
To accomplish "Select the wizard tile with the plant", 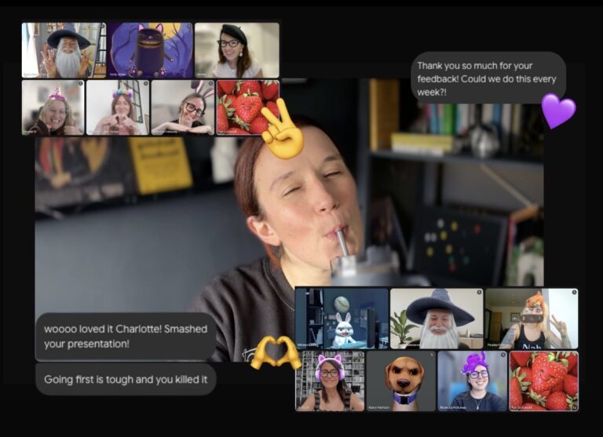I will click(x=437, y=319).
